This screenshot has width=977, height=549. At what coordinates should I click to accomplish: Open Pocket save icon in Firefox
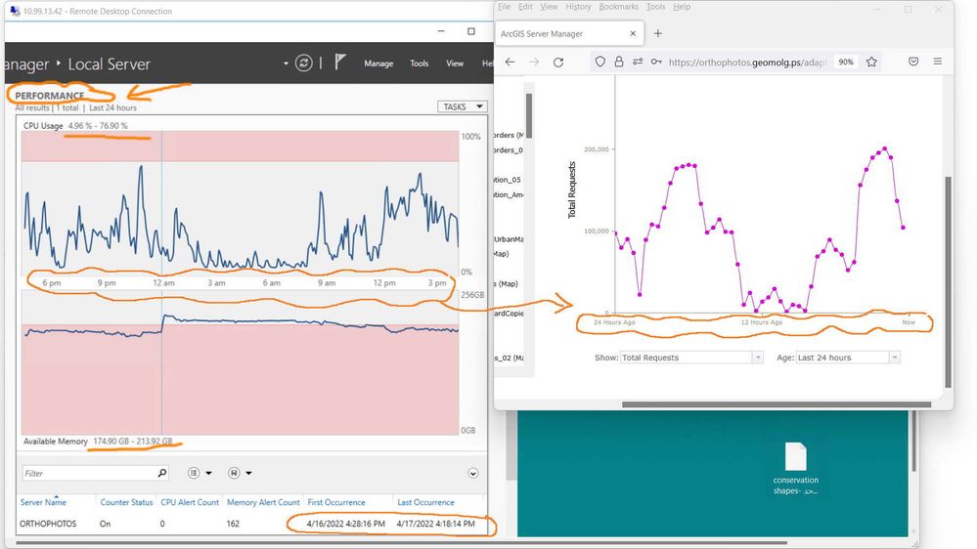pyautogui.click(x=913, y=62)
